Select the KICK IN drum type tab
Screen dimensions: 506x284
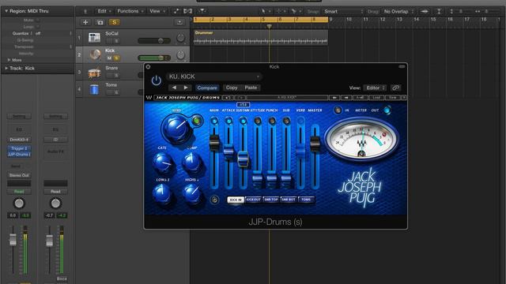pyautogui.click(x=236, y=200)
